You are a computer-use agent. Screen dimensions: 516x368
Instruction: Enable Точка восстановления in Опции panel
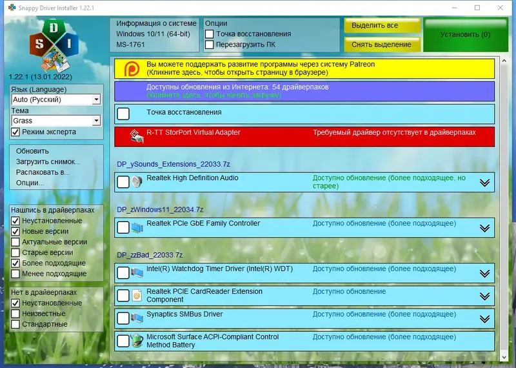tap(209, 34)
